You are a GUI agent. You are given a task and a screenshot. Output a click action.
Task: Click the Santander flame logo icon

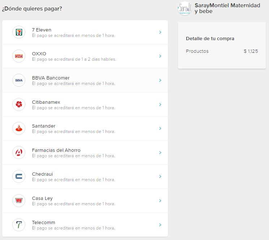19,128
